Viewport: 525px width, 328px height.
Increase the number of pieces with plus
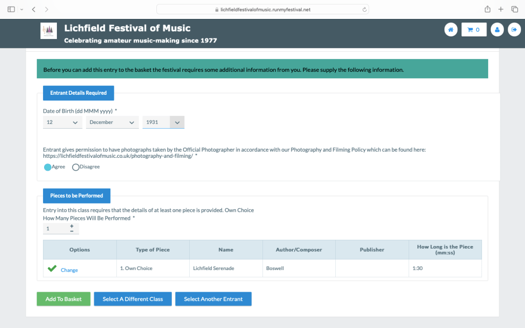coord(71,226)
